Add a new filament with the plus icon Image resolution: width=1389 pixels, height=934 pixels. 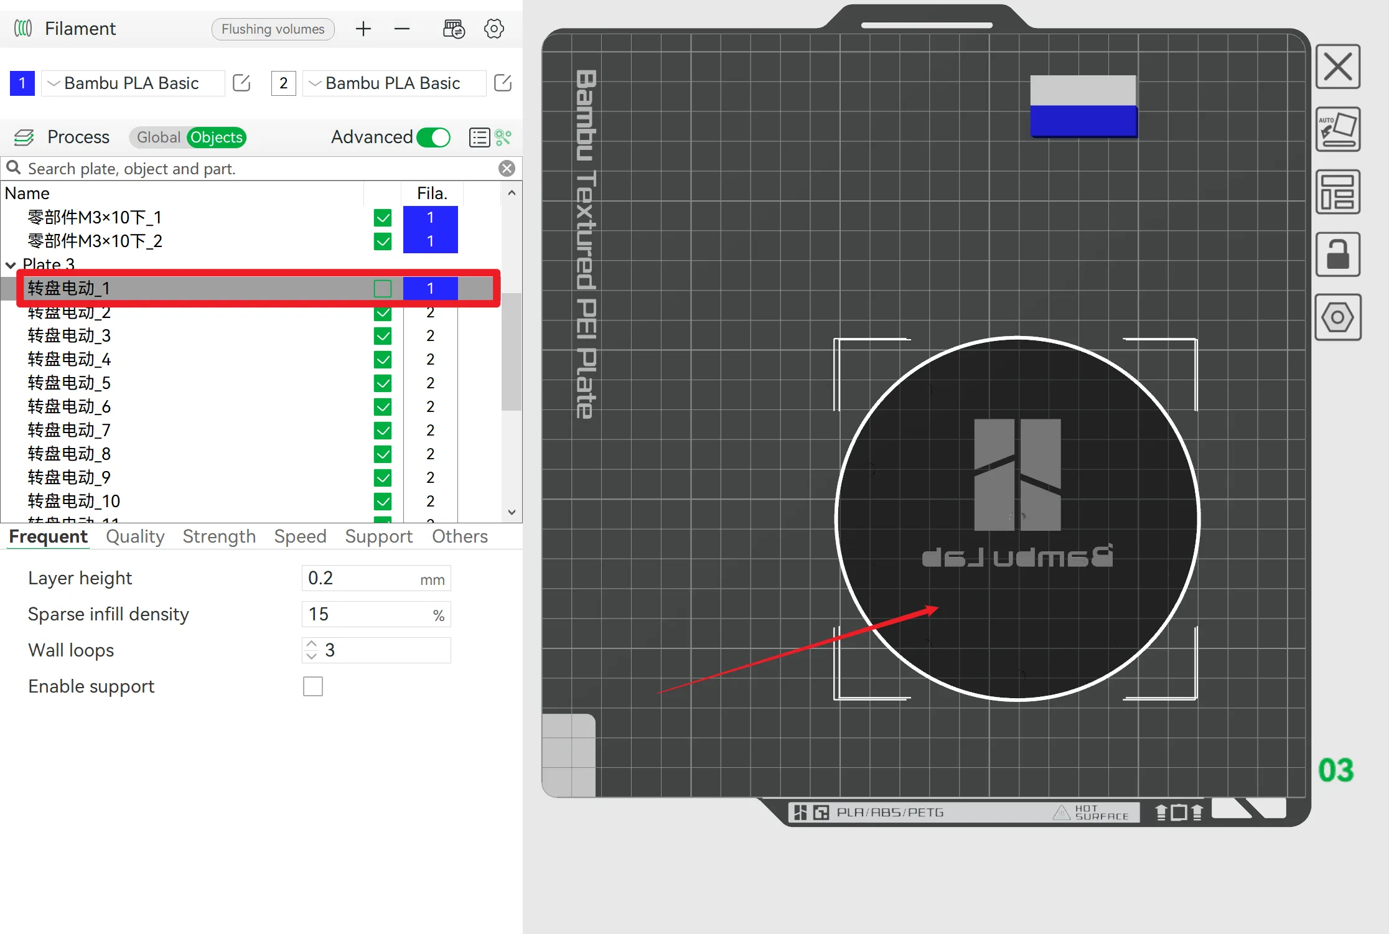coord(363,29)
